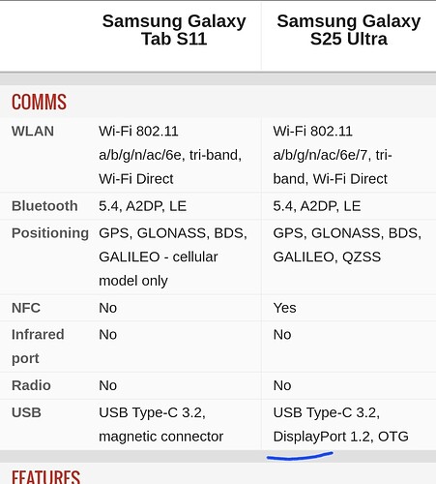436x484 pixels.
Task: Select the FEATURES section heading
Action: [45, 477]
